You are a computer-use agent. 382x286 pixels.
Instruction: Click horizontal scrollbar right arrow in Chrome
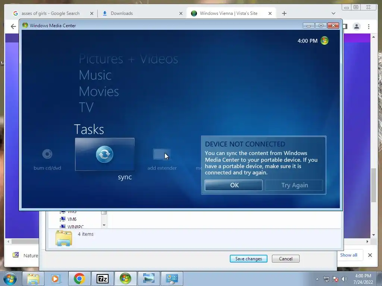pyautogui.click(x=367, y=241)
